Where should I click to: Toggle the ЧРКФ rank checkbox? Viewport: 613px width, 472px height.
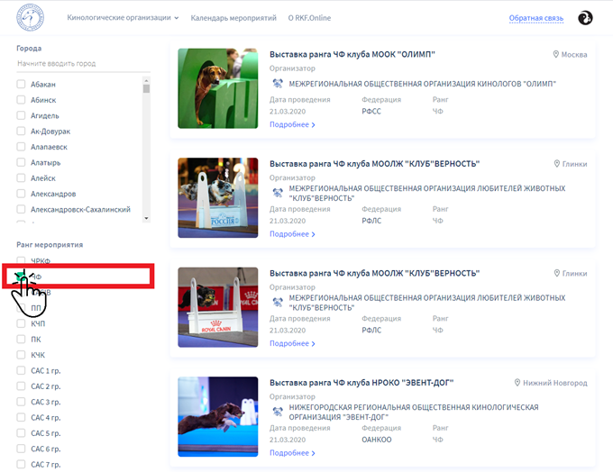22,260
